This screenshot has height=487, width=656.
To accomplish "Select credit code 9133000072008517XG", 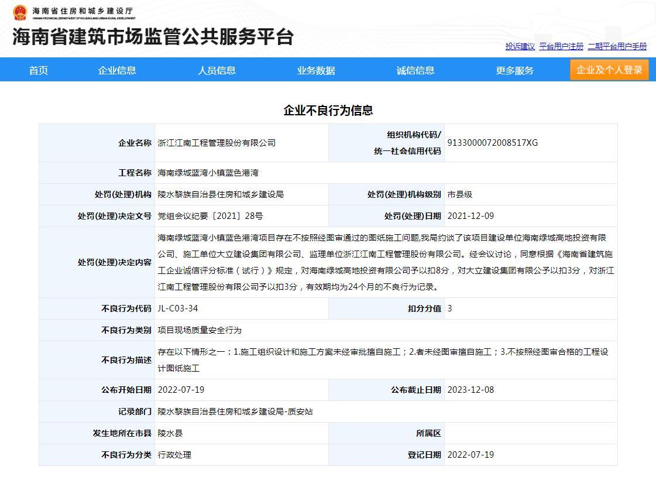I will coord(492,143).
